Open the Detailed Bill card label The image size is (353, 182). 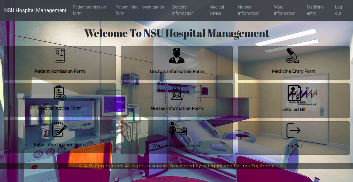[294, 109]
